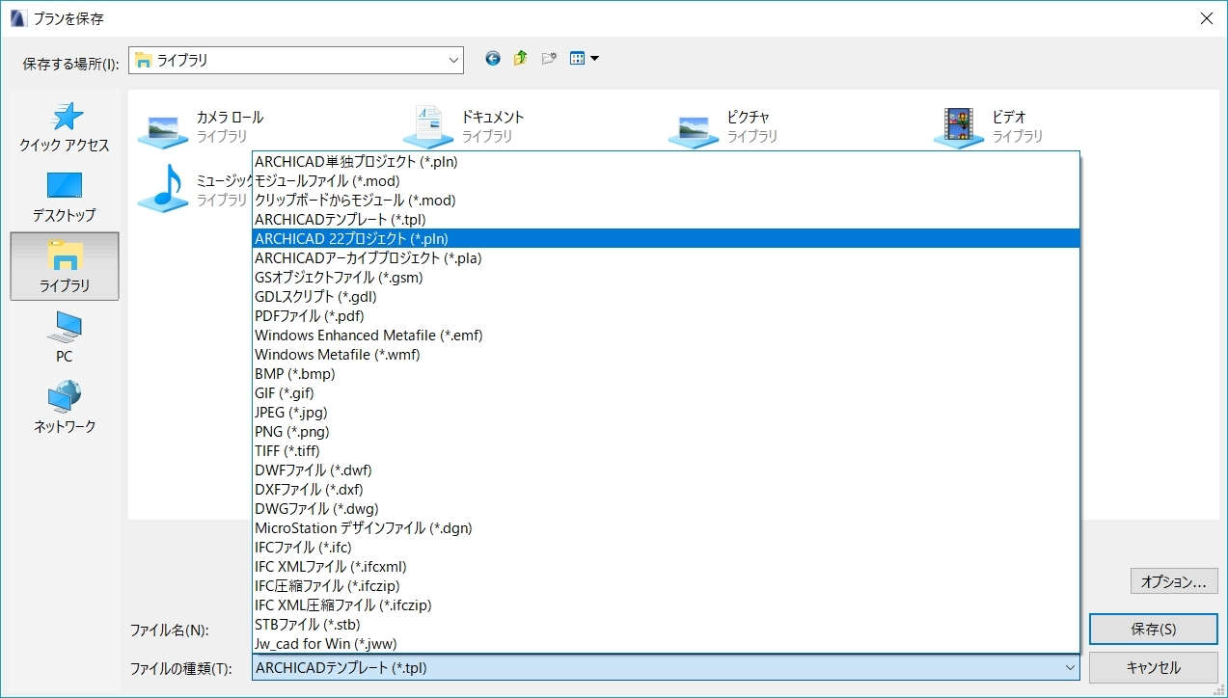Viewport: 1228px width, 698px height.
Task: Select Network (ネットワーク) in the sidebar
Action: tap(65, 408)
